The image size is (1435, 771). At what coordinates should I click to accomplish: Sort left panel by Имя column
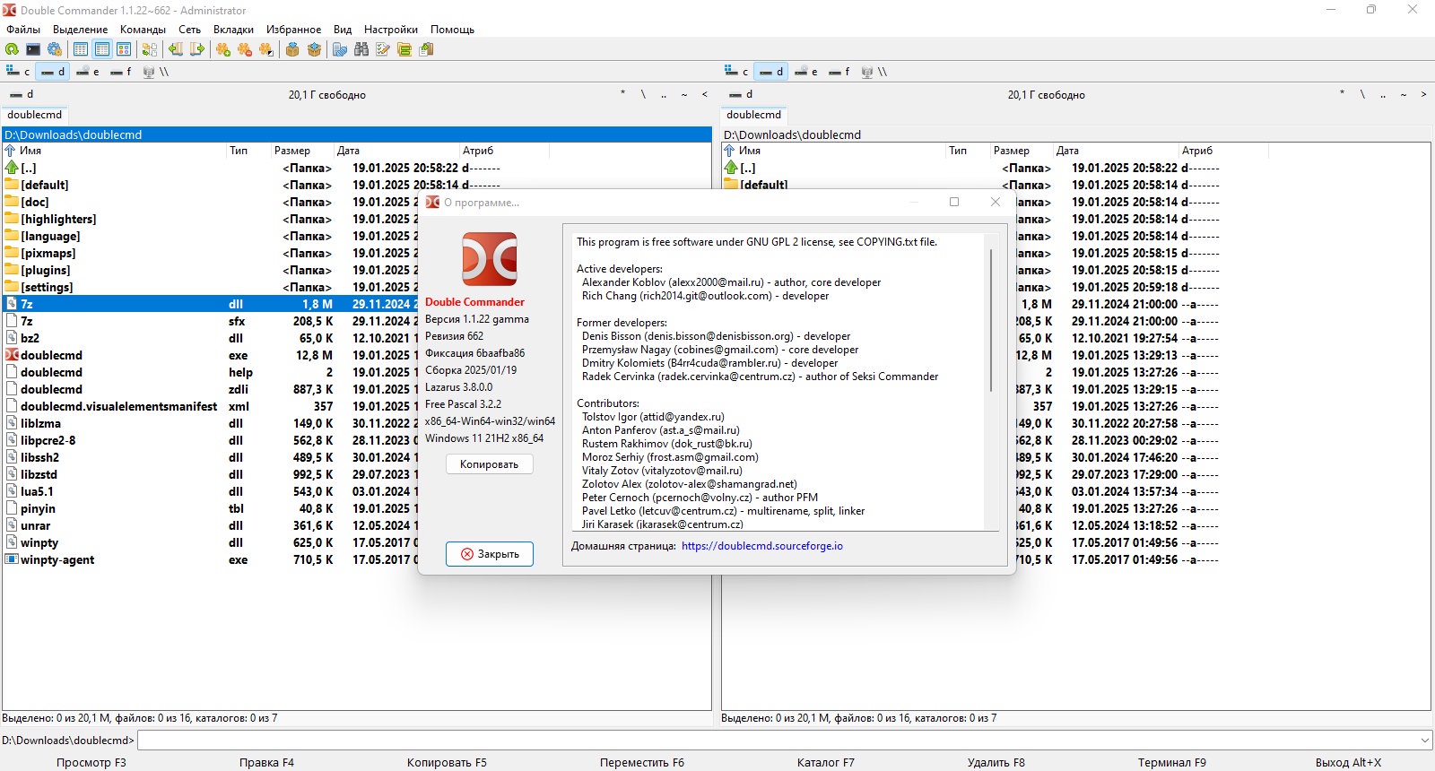click(x=114, y=151)
